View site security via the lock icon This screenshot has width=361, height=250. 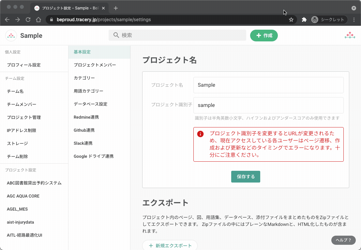tap(51, 20)
